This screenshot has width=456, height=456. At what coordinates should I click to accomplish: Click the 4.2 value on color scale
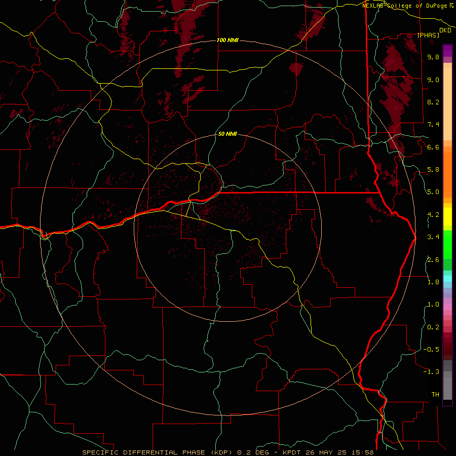tap(433, 215)
